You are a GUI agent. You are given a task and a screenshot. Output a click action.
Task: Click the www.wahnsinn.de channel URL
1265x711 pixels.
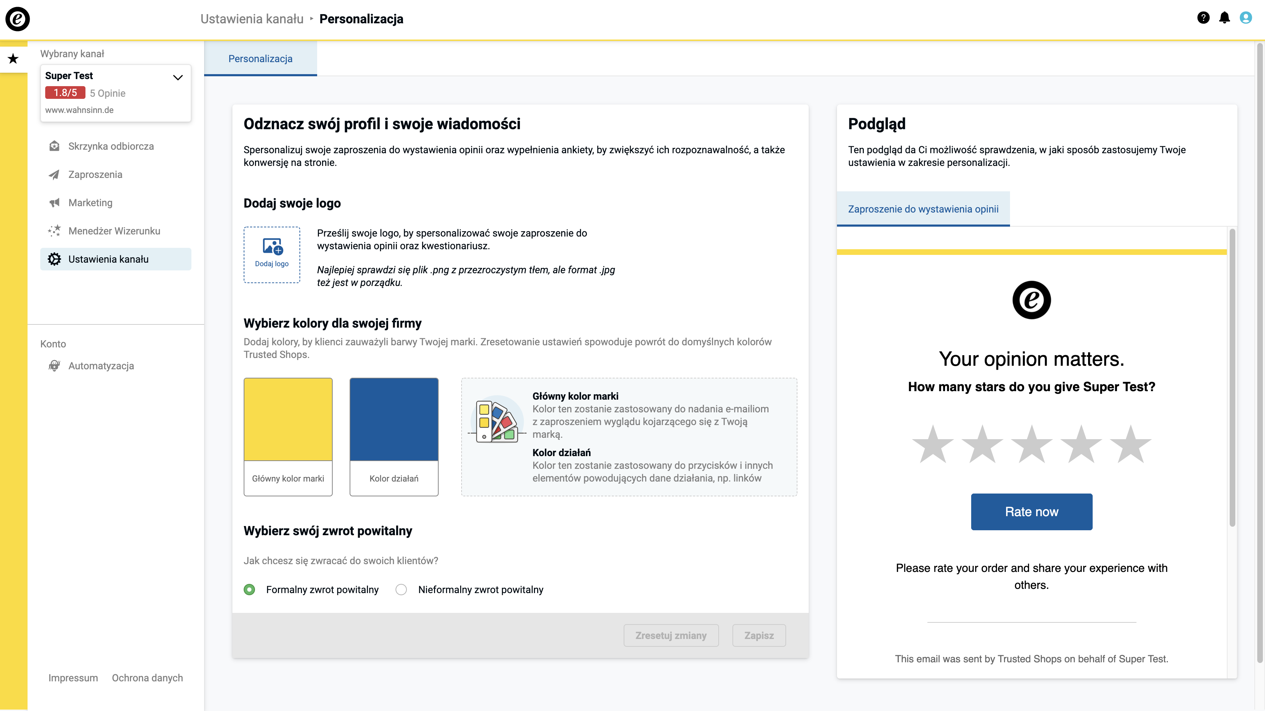tap(79, 110)
